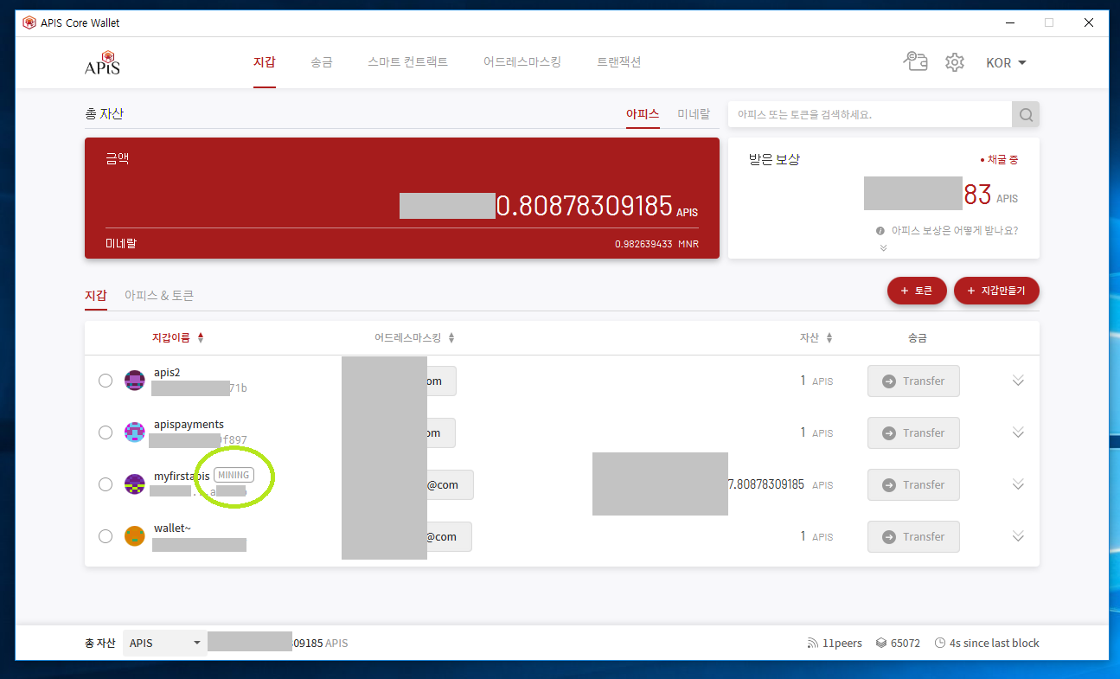Sort by address masking arrows (어드레스마스킹)

click(451, 338)
